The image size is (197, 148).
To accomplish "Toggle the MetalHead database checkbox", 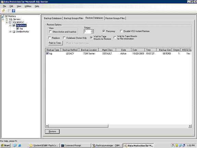I will 14,25.
